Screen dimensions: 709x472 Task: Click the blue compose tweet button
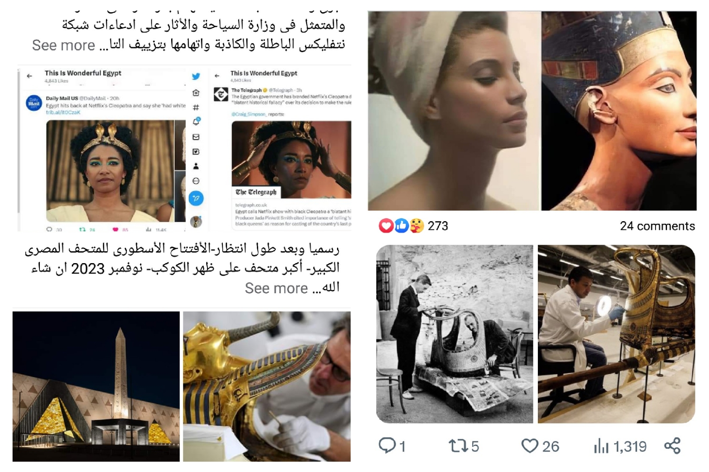(196, 198)
